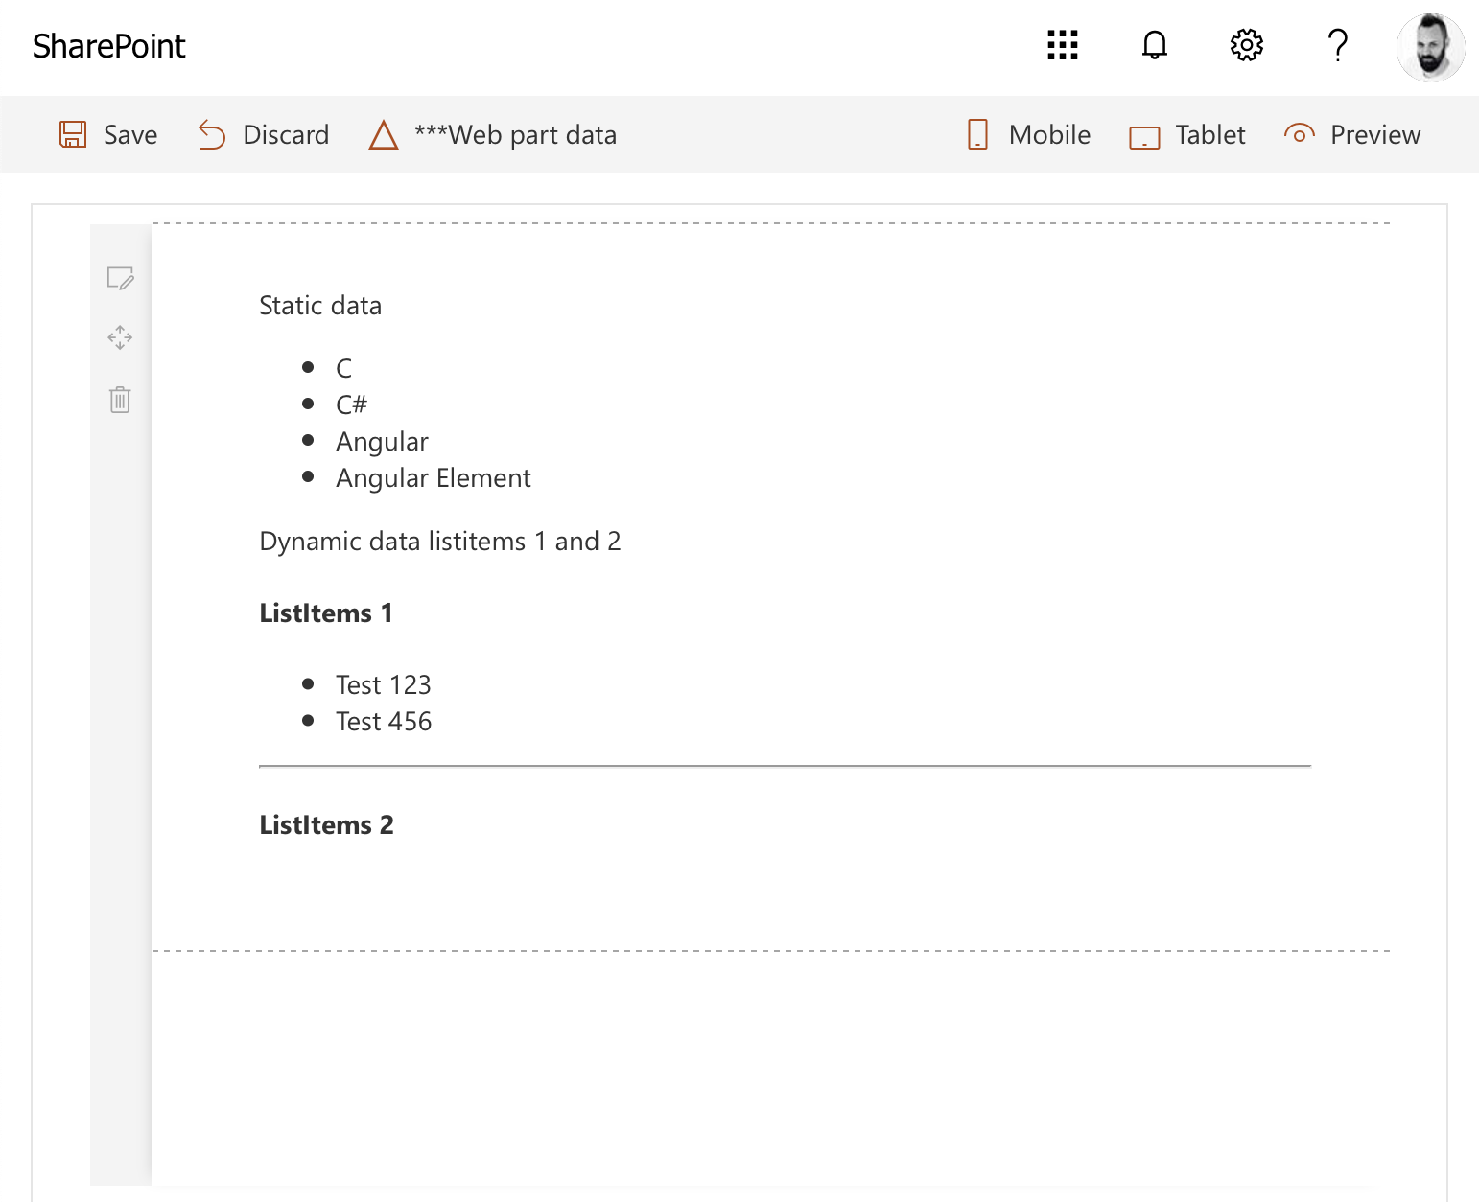Select the edit web part pencil icon
Screen dimensions: 1479x1202
pyautogui.click(x=120, y=279)
